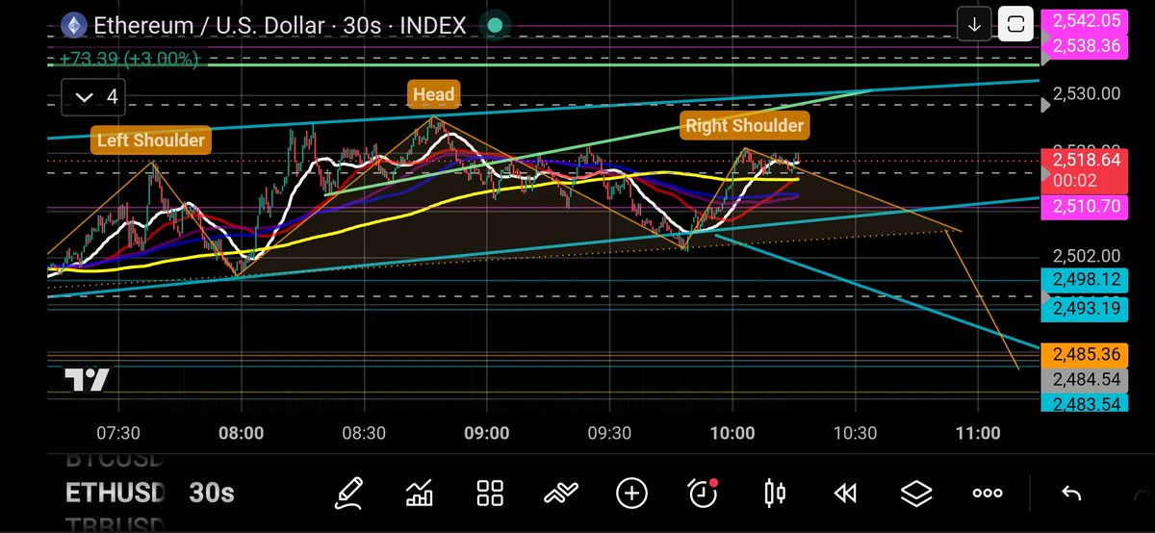Tap the compare symbols wave icon
This screenshot has height=533, width=1155.
point(560,494)
